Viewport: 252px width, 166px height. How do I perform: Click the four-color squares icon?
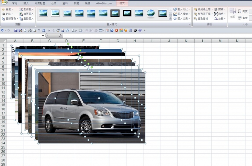121,30
